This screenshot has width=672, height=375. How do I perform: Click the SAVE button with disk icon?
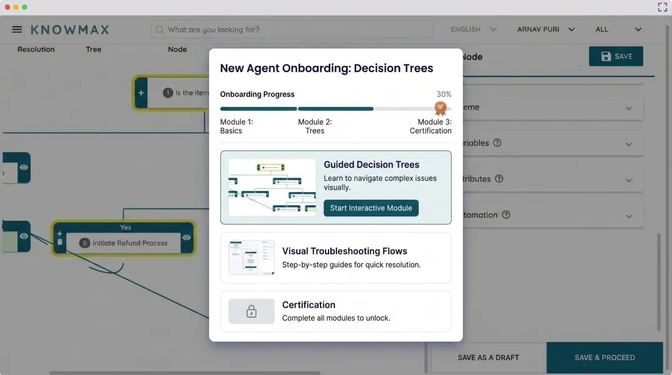tap(616, 56)
